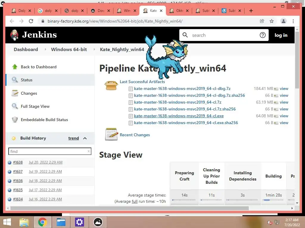Viewport: 305px width, 228px height.
Task: Click the Chrome icon in the taskbar
Action: pyautogui.click(x=43, y=222)
